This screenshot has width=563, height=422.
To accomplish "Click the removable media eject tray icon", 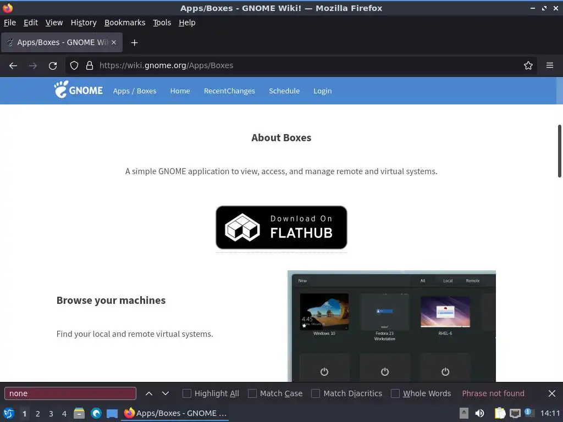I will 464,413.
